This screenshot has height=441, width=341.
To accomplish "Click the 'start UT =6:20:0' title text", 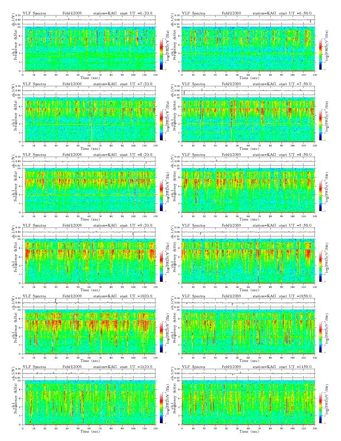I will tap(136, 13).
